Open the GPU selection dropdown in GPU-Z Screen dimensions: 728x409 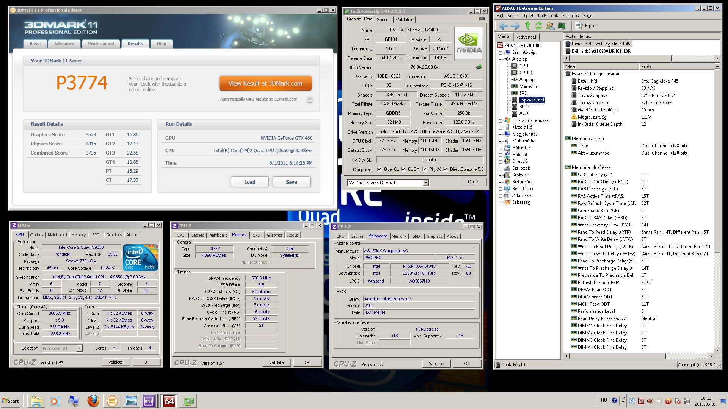point(425,183)
